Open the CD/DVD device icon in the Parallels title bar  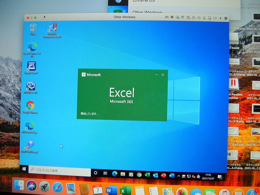coord(177,17)
